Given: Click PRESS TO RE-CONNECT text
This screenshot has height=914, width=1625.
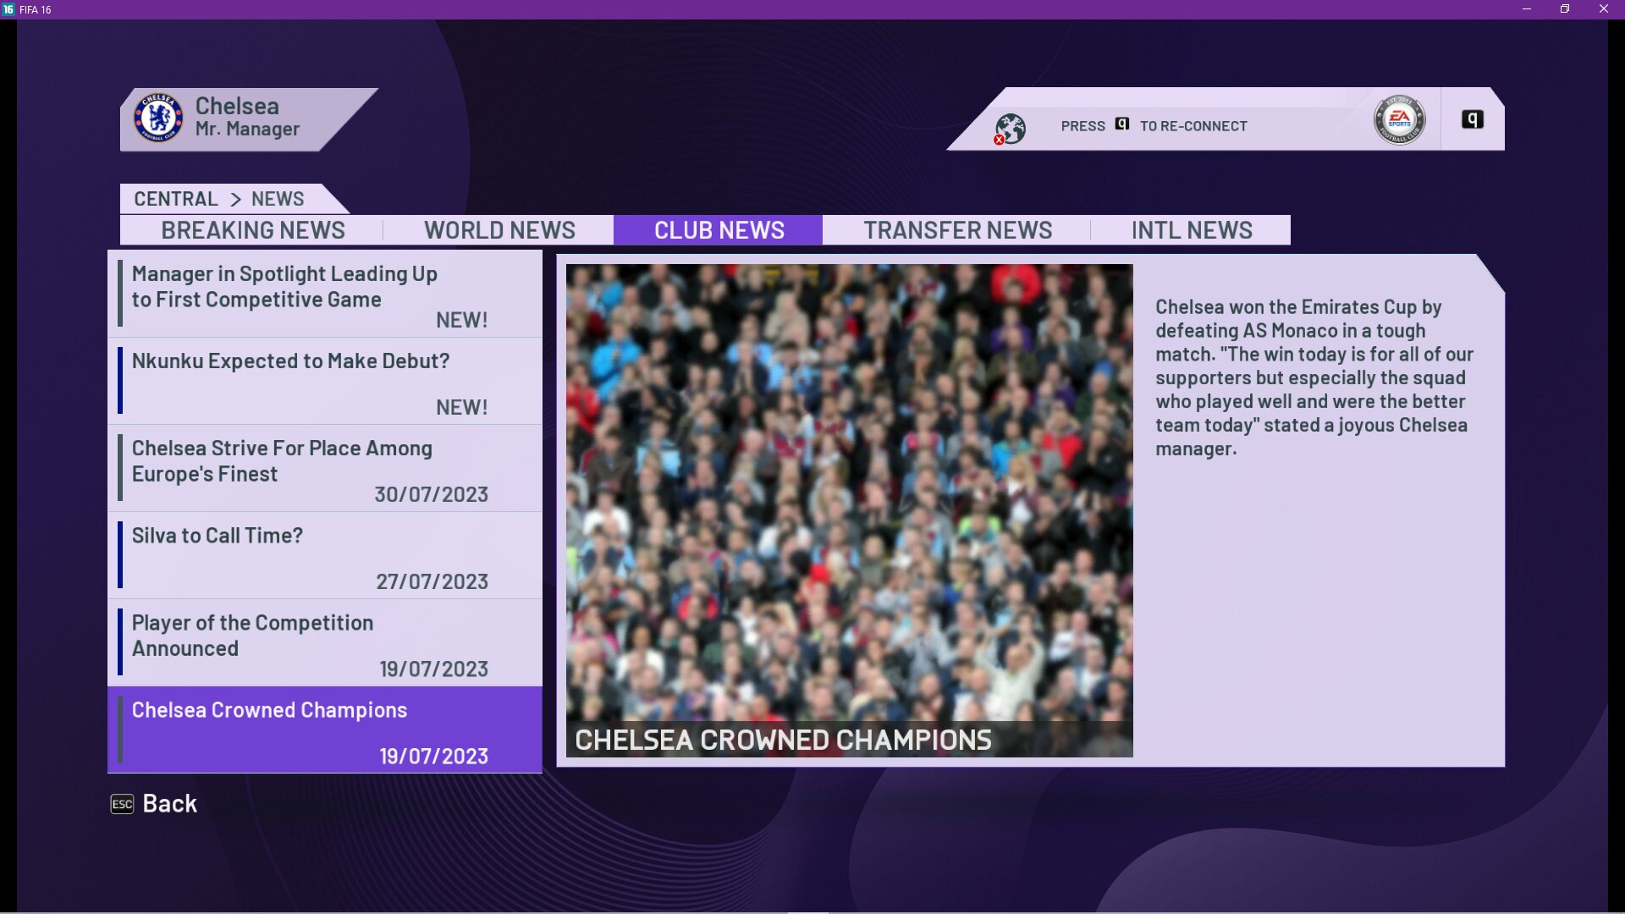Looking at the screenshot, I should (x=1154, y=126).
